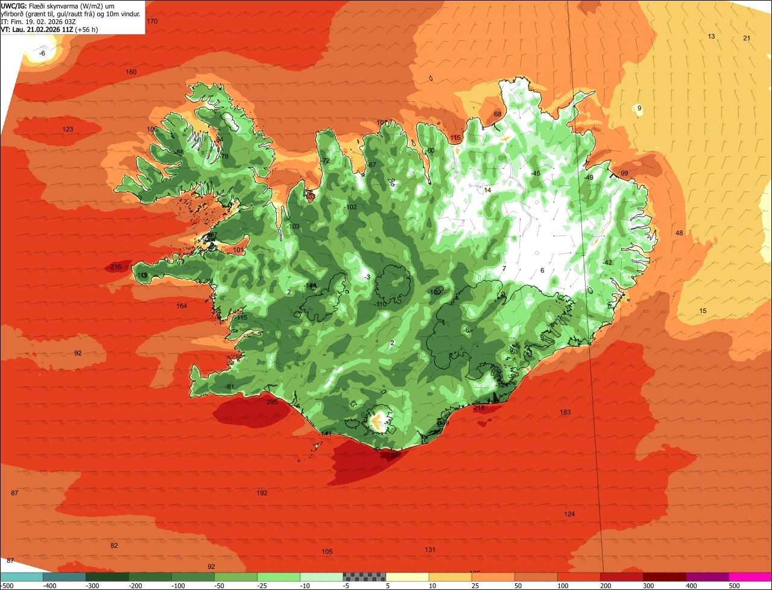The height and width of the screenshot is (590, 772).
Task: Pick the dark maroon 300 to 400 legend swatch
Action: point(665,577)
